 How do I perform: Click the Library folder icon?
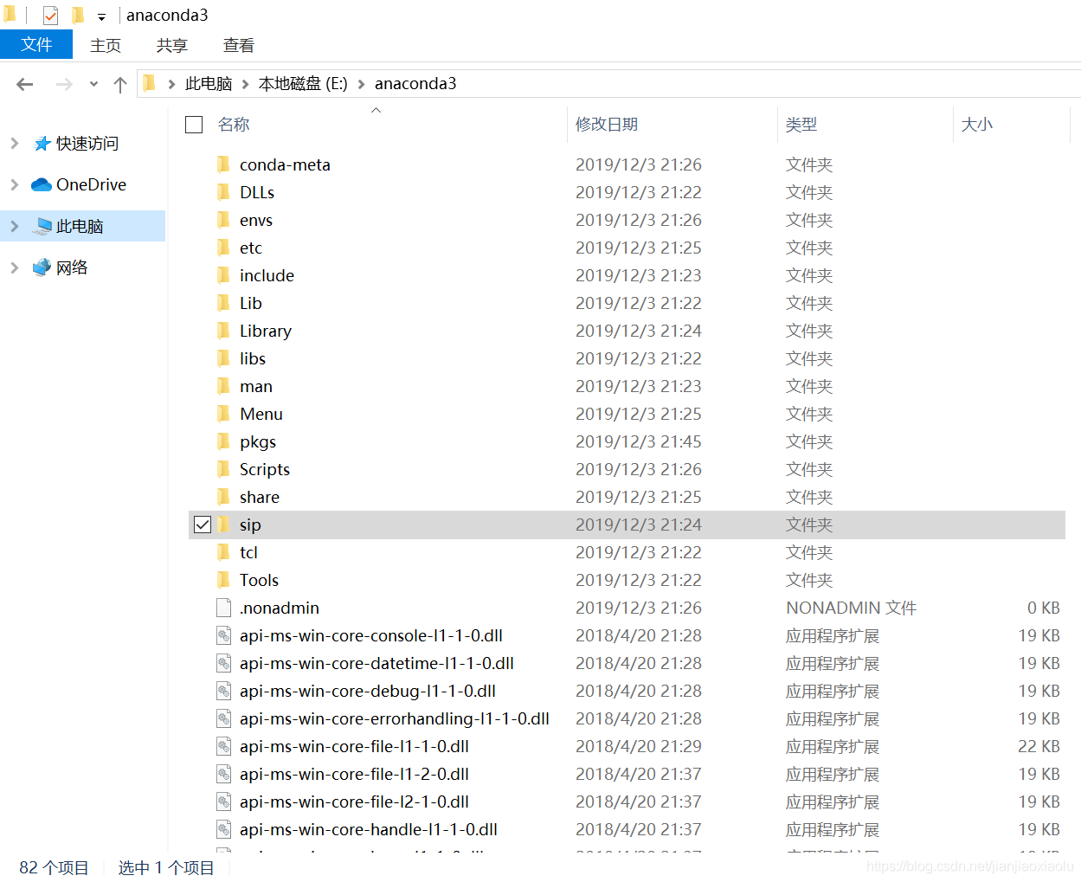pos(223,331)
